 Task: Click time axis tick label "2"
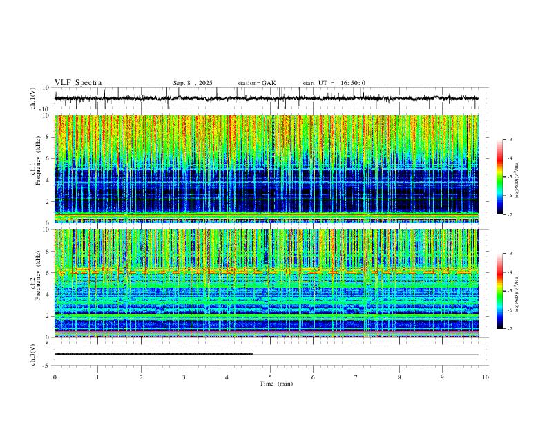(x=141, y=377)
